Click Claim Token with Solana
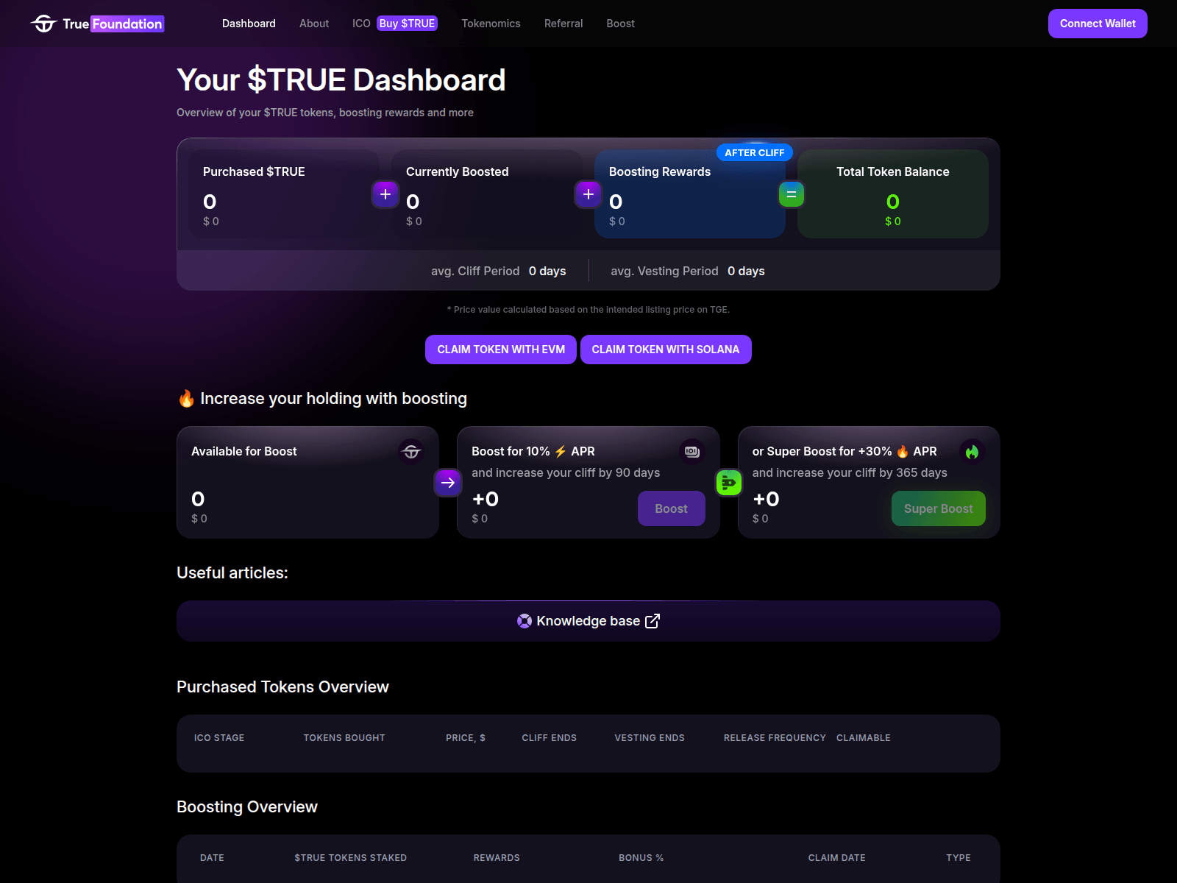The height and width of the screenshot is (883, 1177). point(666,350)
